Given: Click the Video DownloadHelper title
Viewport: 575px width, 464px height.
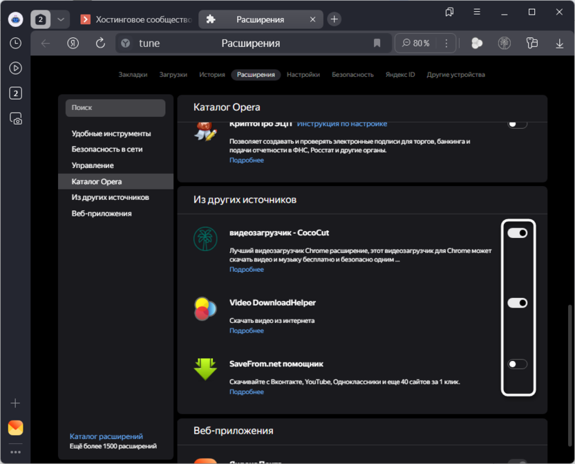Looking at the screenshot, I should 272,303.
